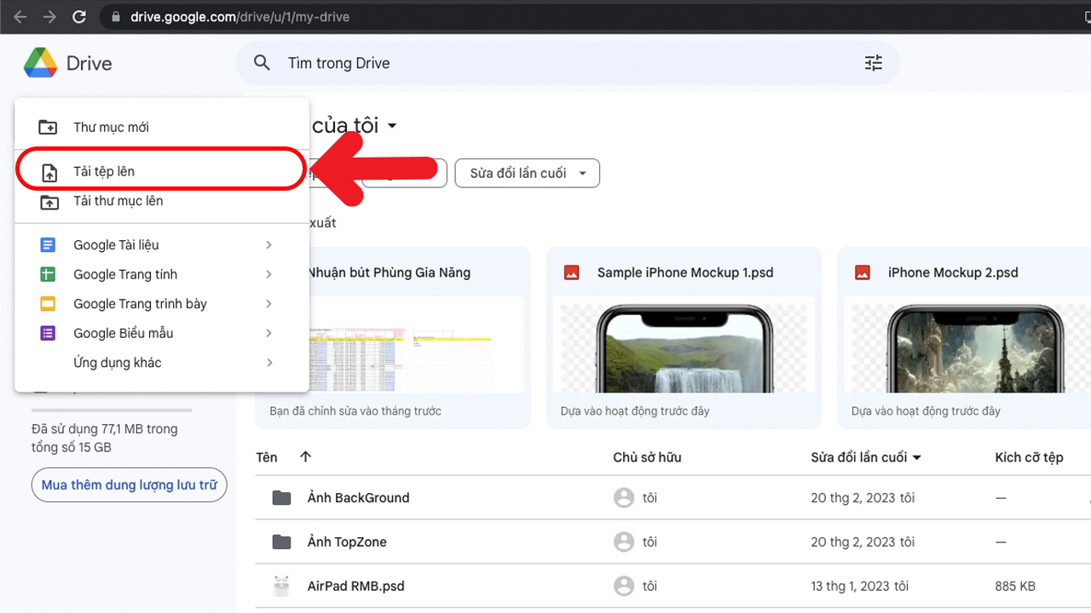Image resolution: width=1091 pixels, height=613 pixels.
Task: Click the AirPad RMB.psd file icon
Action: [282, 586]
